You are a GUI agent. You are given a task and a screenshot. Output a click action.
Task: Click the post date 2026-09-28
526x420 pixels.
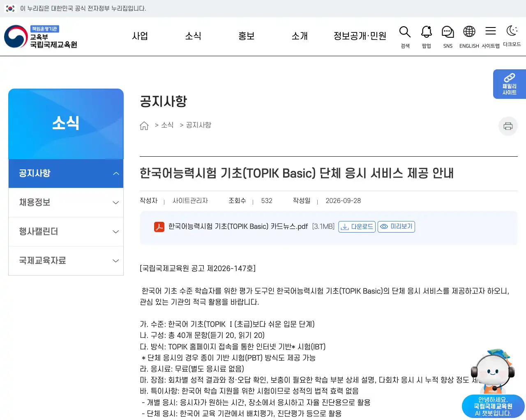pos(343,201)
